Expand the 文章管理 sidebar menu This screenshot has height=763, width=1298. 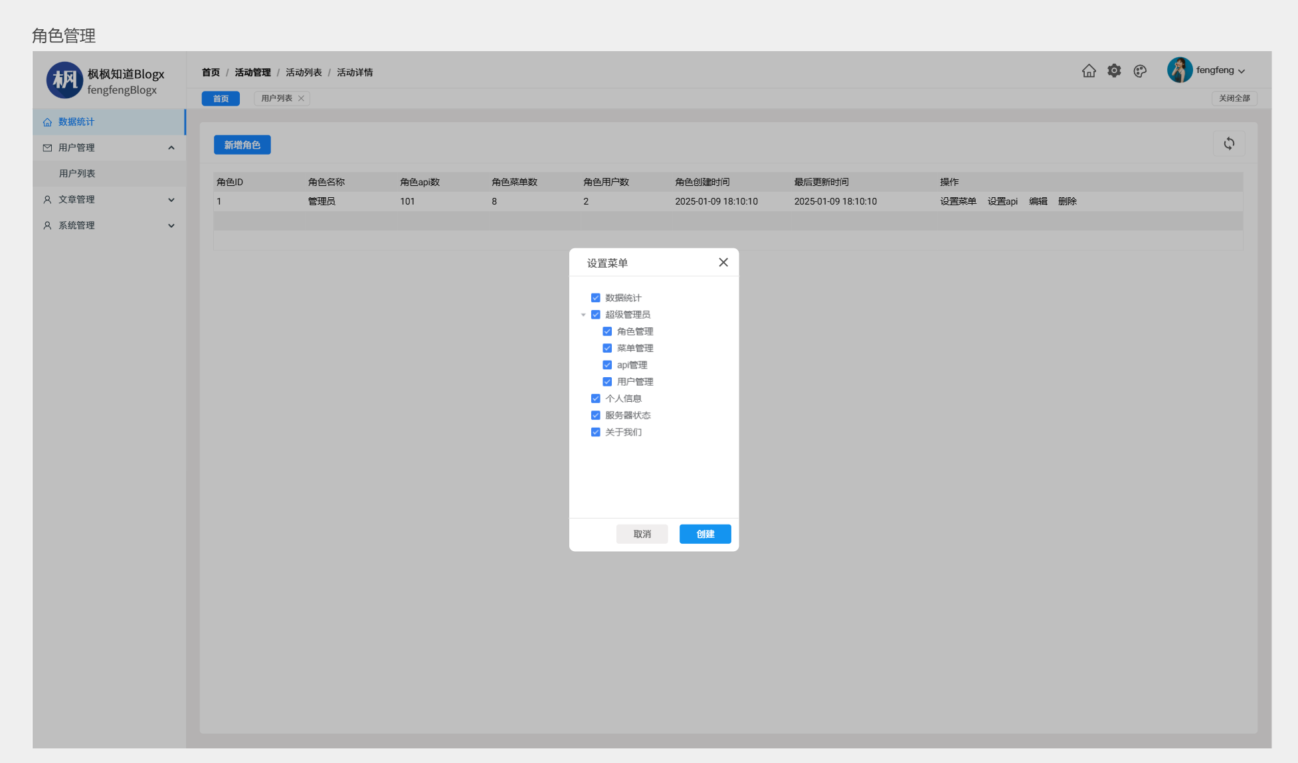[109, 199]
